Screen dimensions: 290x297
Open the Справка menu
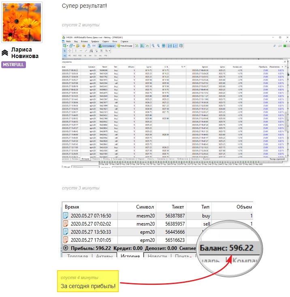coord(124,41)
